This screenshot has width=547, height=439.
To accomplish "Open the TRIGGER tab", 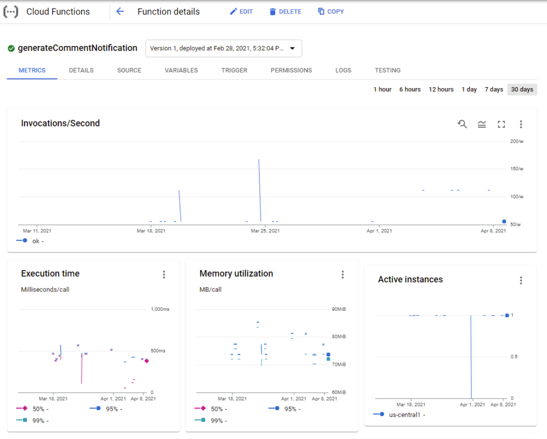I will [x=235, y=70].
